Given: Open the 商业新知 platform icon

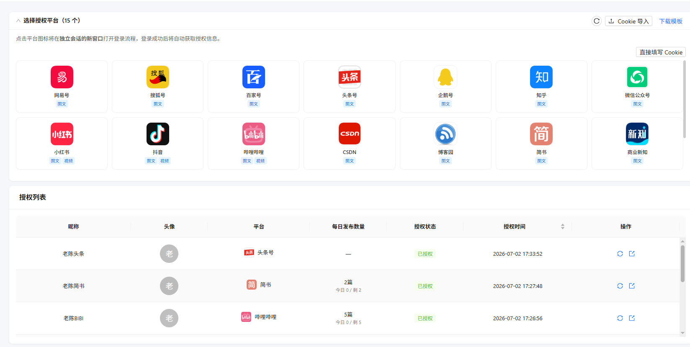Looking at the screenshot, I should tap(637, 134).
